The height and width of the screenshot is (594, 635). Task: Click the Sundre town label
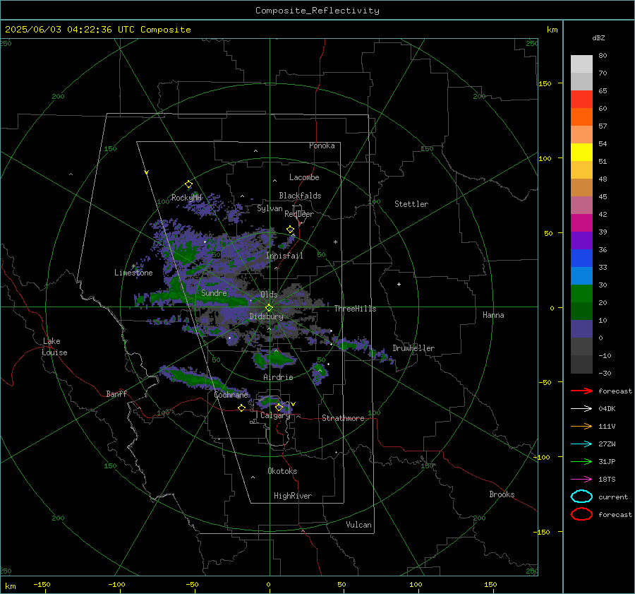214,292
